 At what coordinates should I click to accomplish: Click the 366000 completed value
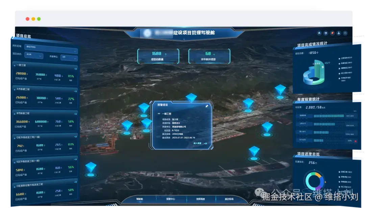point(22,122)
